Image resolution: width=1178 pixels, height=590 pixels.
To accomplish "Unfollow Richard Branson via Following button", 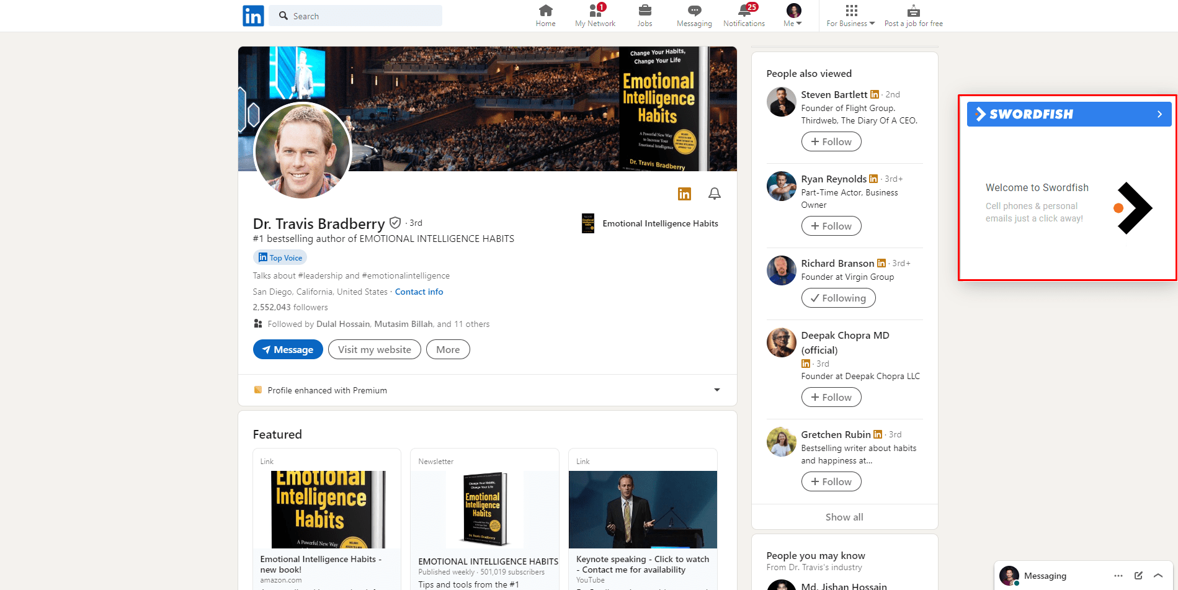I will (838, 298).
